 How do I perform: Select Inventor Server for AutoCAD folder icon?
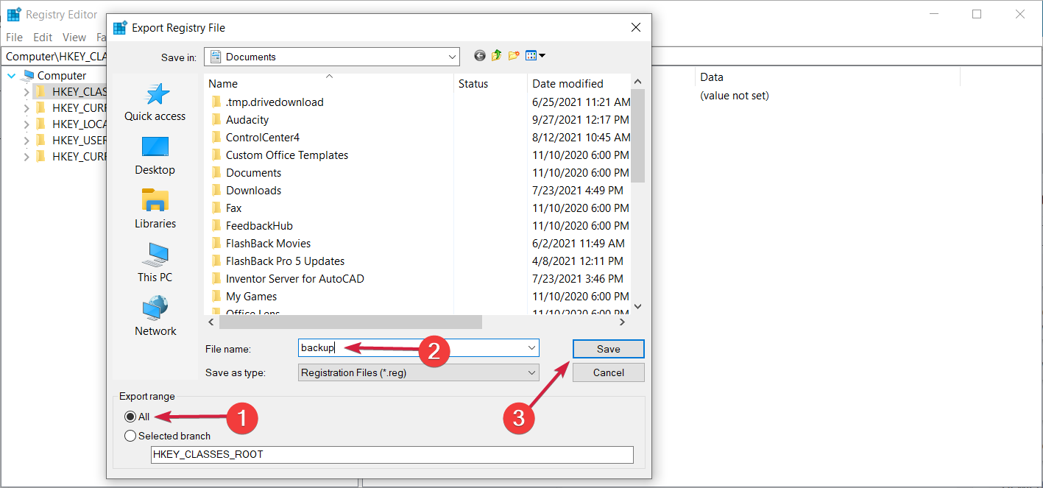(x=216, y=279)
